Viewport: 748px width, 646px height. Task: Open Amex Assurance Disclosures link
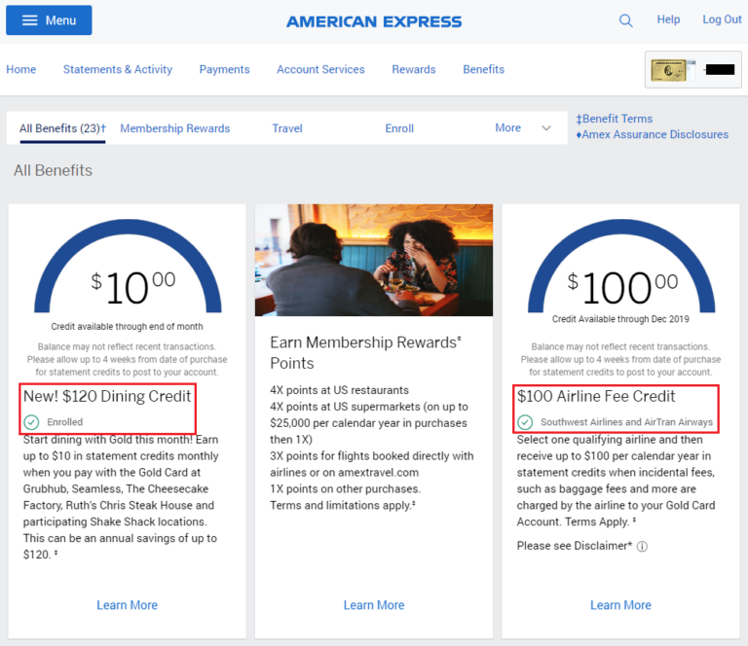pyautogui.click(x=653, y=134)
